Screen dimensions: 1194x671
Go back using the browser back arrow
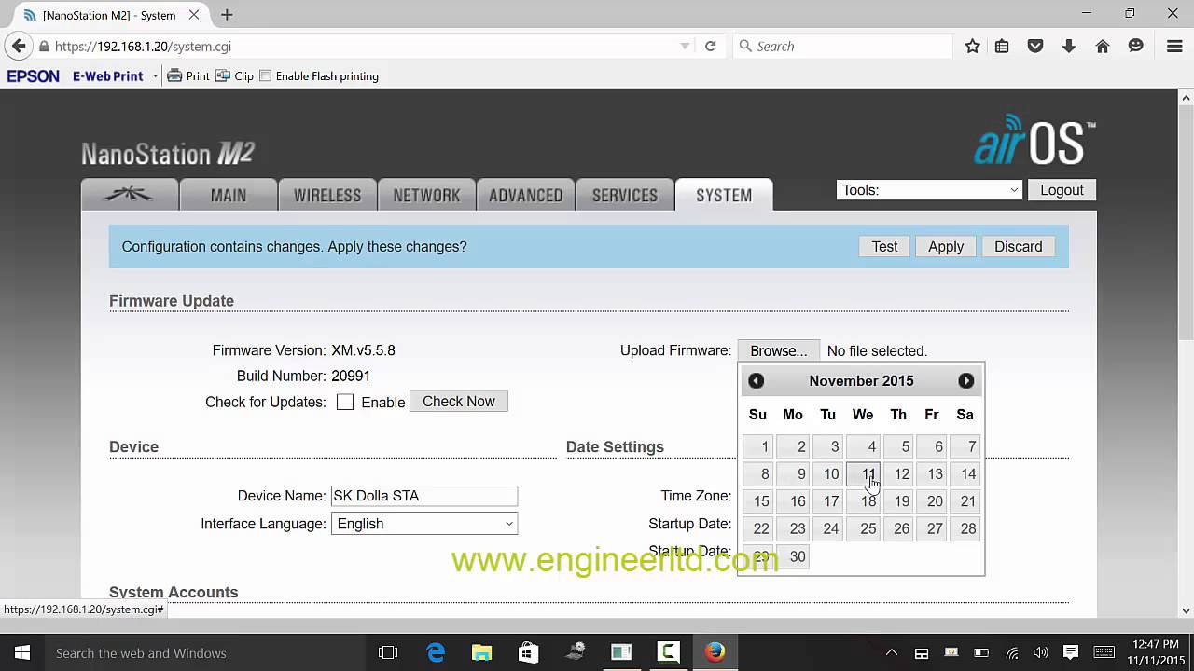[19, 46]
